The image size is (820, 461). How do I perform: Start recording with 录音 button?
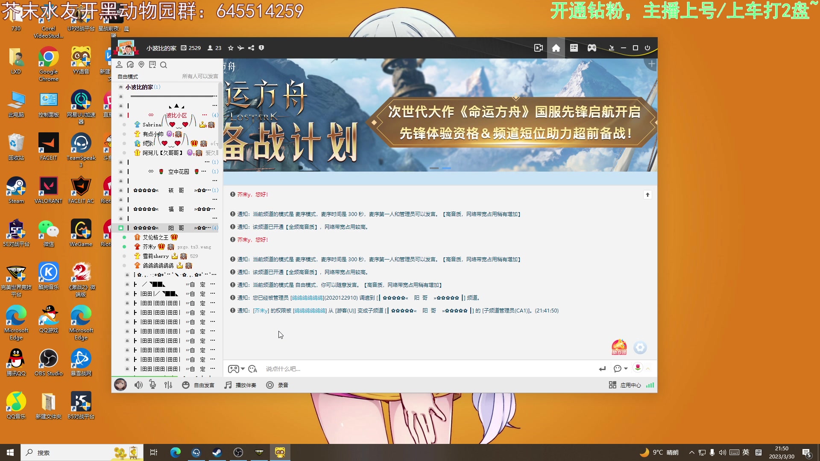[277, 385]
